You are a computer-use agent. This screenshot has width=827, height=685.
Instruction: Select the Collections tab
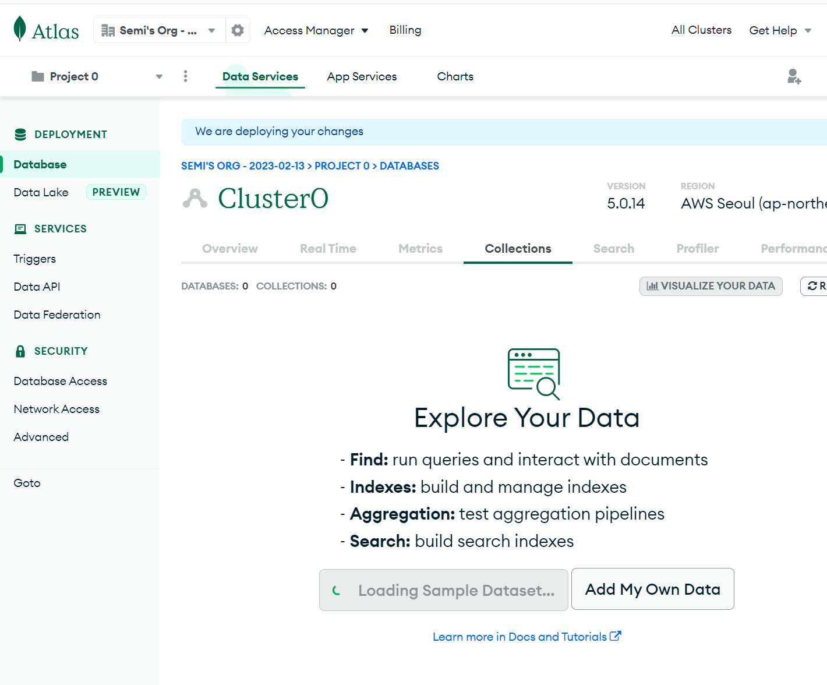(x=518, y=249)
